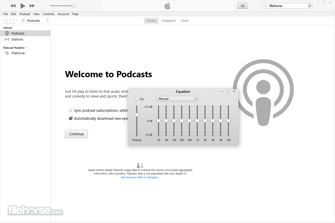Minimize the main iTunes window
This screenshot has width=335, height=223.
click(x=318, y=2)
